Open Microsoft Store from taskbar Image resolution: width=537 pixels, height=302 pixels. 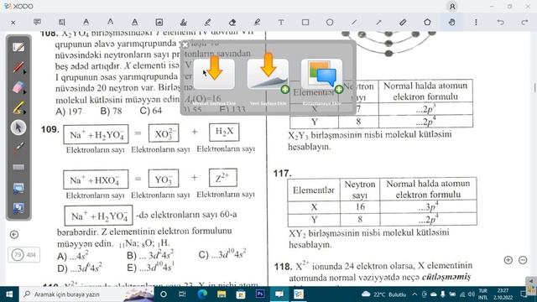coord(241,294)
